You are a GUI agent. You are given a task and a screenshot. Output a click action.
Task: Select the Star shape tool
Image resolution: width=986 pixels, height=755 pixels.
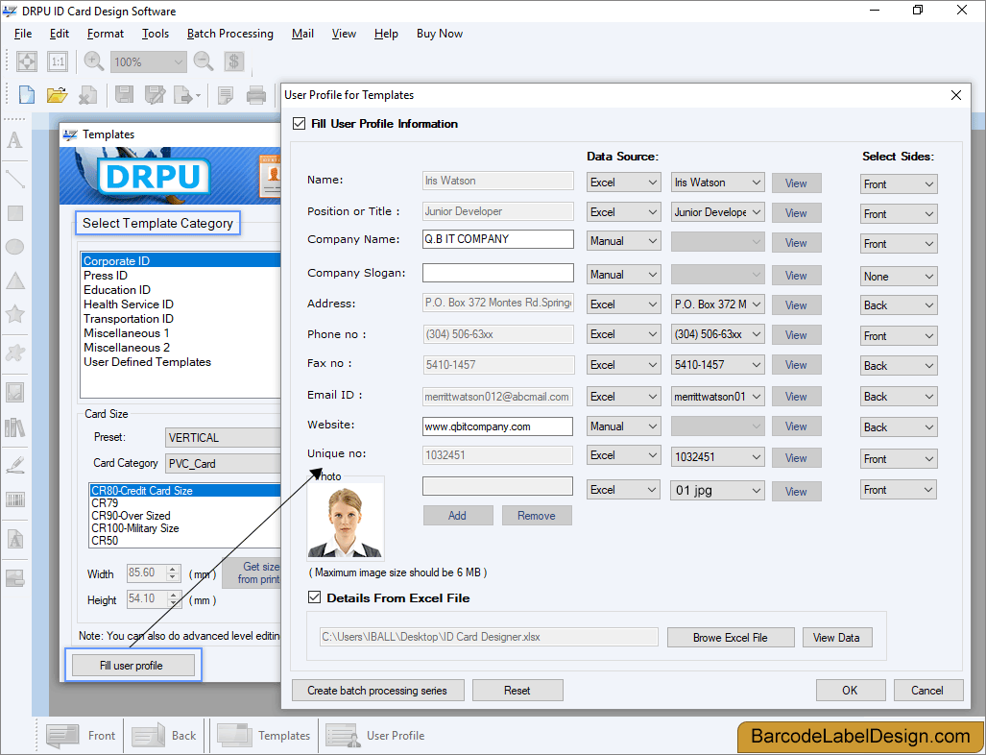(14, 313)
